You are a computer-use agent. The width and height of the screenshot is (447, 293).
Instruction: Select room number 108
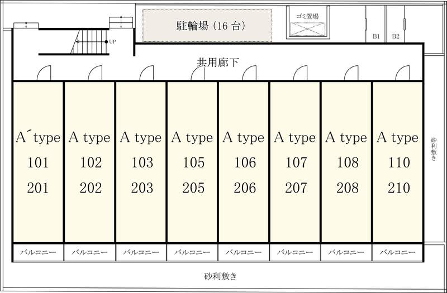[x=348, y=162]
